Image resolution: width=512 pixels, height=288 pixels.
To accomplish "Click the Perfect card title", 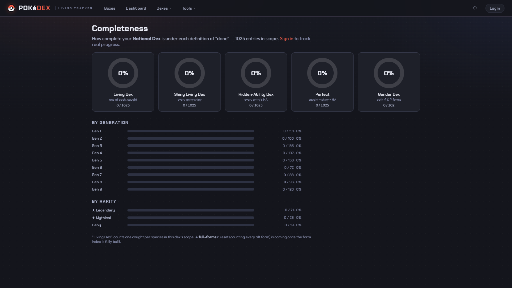I will pos(322,94).
